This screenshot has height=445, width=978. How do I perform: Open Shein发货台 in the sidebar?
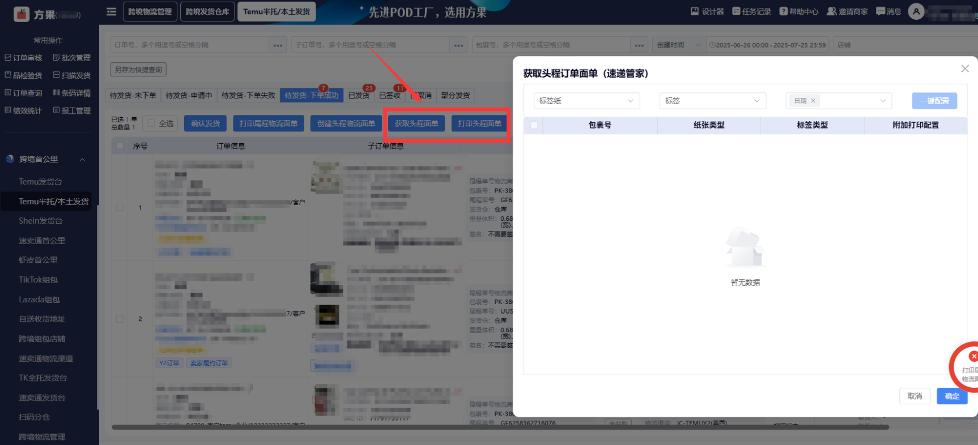(41, 221)
